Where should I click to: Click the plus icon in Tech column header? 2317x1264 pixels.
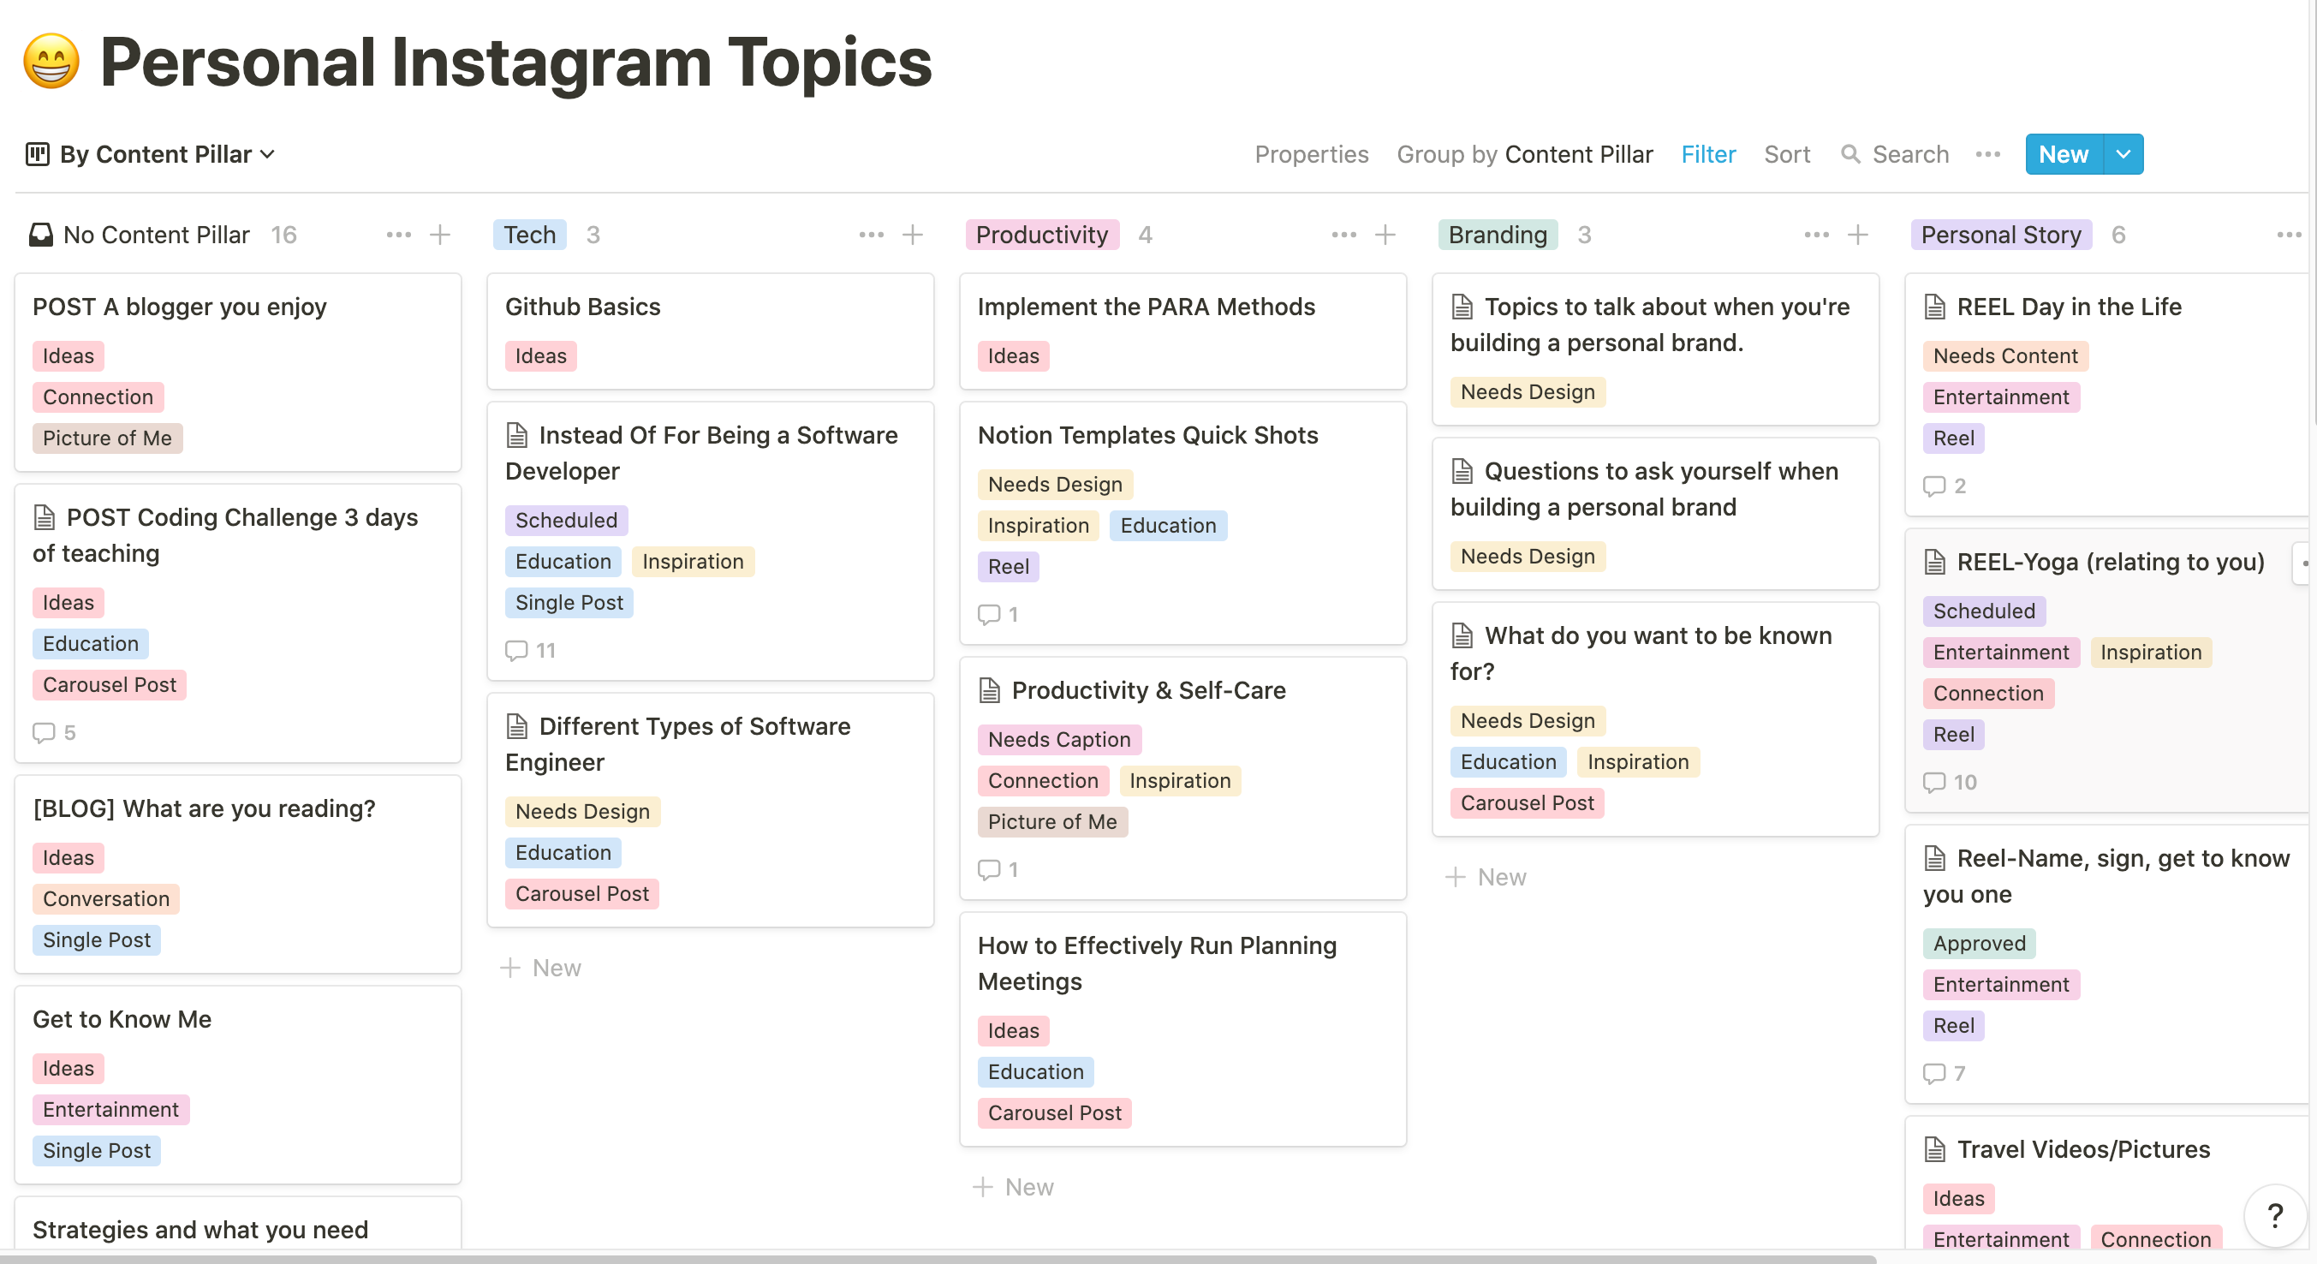click(x=912, y=235)
